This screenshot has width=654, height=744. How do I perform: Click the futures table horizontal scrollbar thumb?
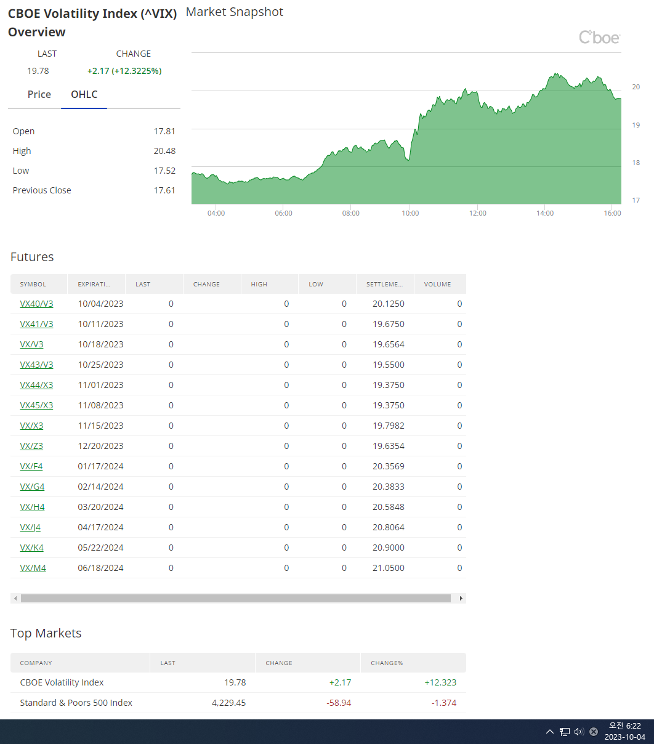click(x=236, y=598)
